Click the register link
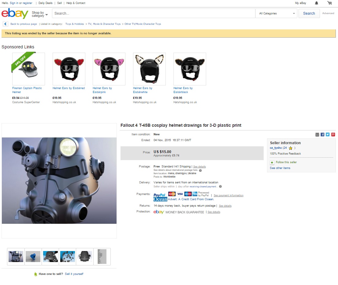This screenshot has width=338, height=285. (27, 3)
